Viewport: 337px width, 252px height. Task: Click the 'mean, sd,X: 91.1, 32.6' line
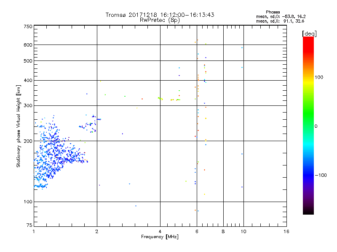pos(280,21)
